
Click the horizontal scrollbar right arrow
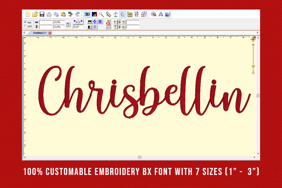pyautogui.click(x=254, y=157)
